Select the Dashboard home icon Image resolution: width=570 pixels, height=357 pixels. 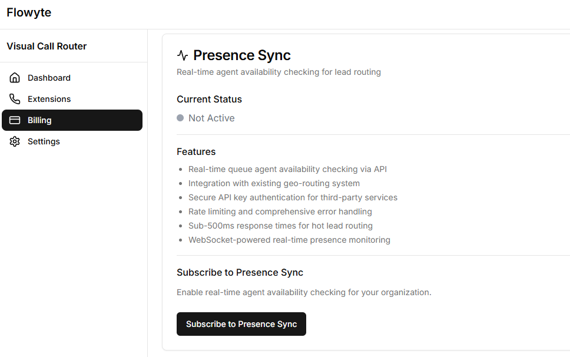tap(15, 77)
